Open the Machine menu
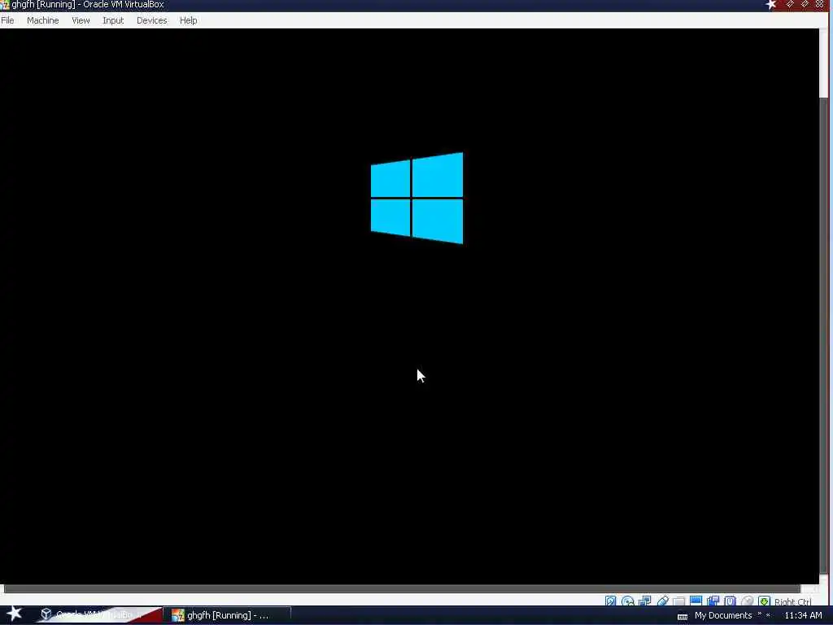The width and height of the screenshot is (833, 625). (42, 20)
